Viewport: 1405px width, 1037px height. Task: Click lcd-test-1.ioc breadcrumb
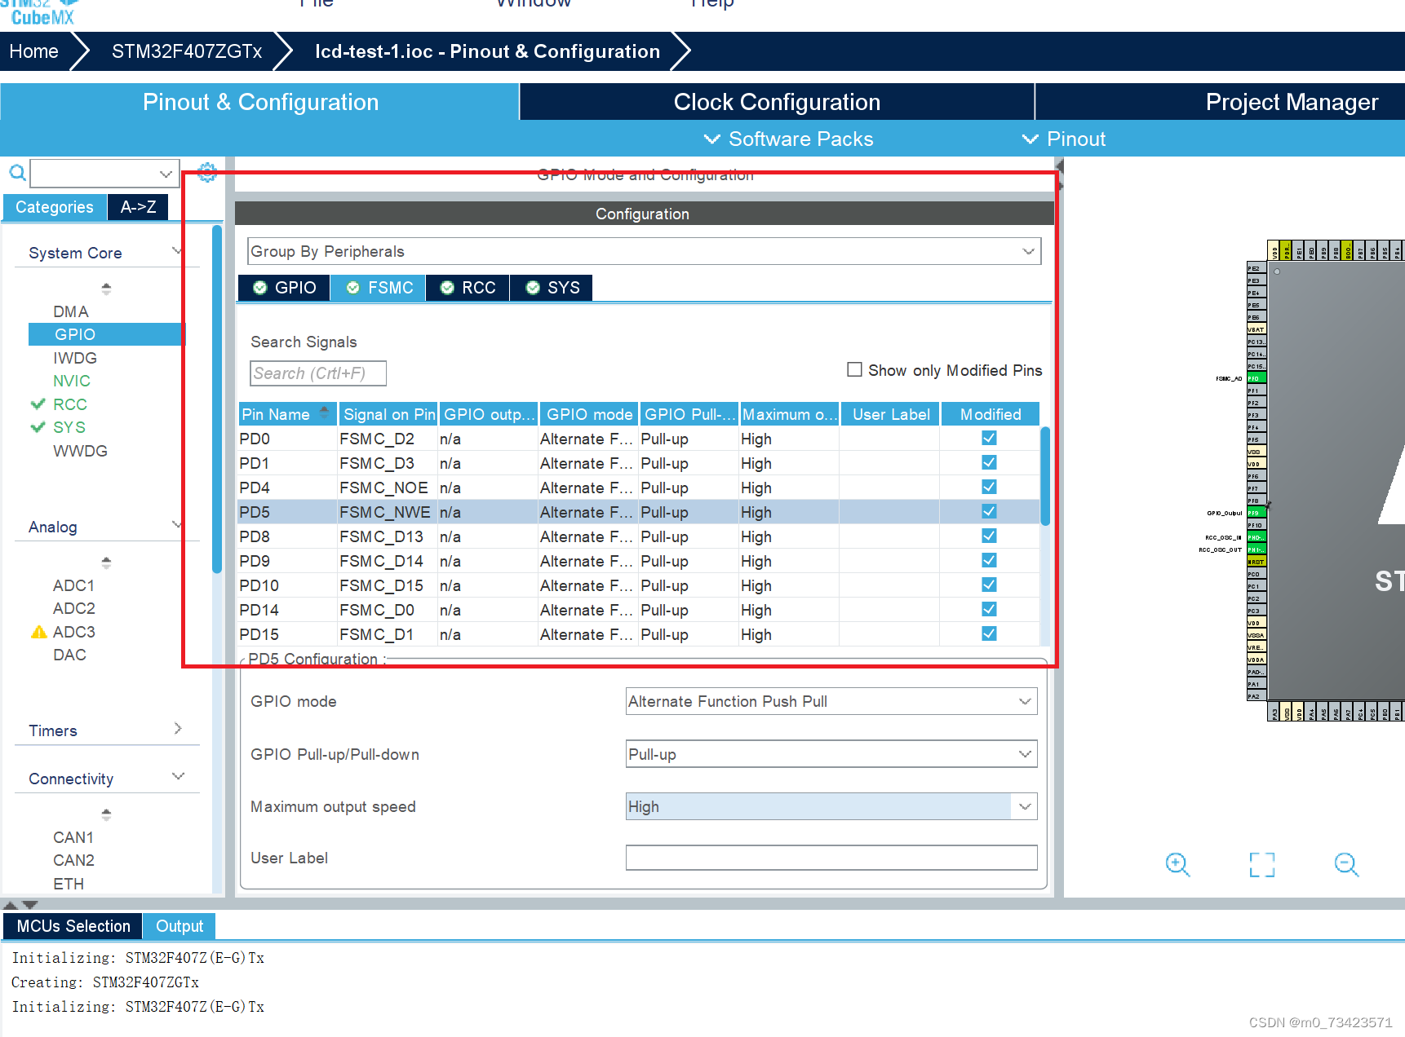[x=487, y=51]
